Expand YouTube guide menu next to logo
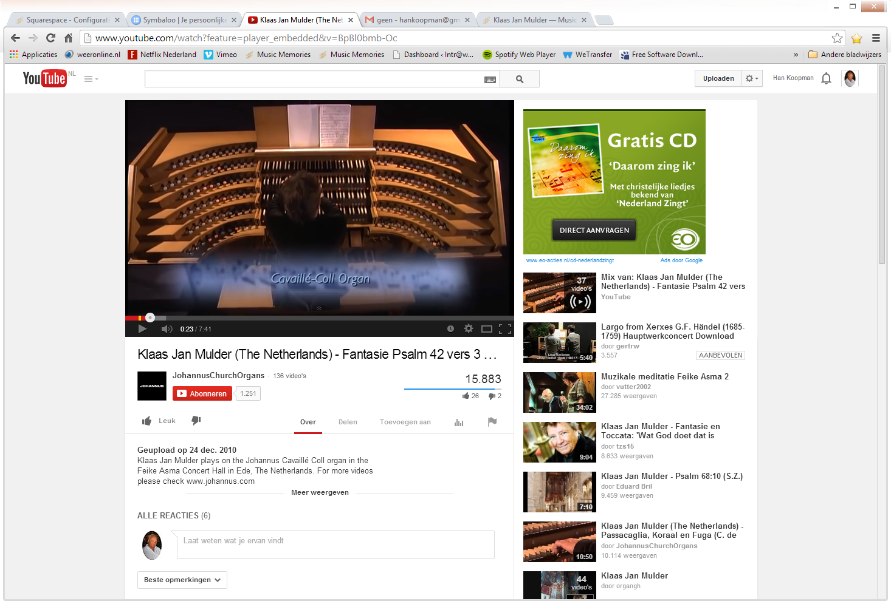The height and width of the screenshot is (604, 891). tap(91, 79)
